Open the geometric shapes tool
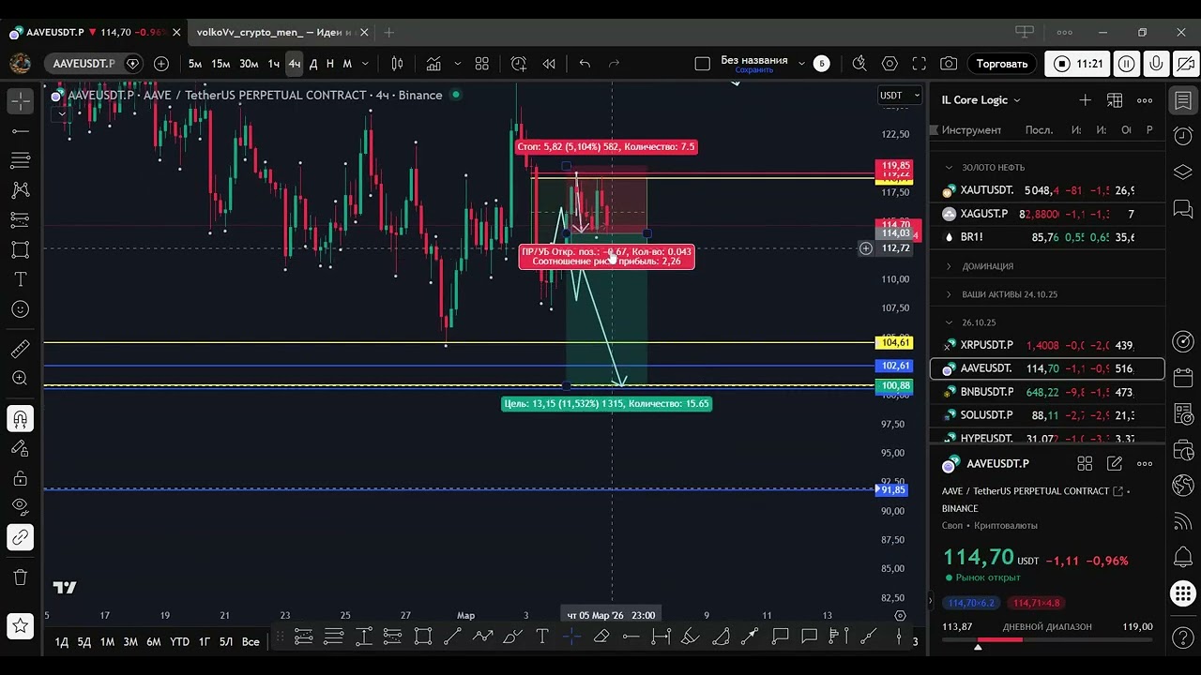The height and width of the screenshot is (675, 1201). [21, 250]
